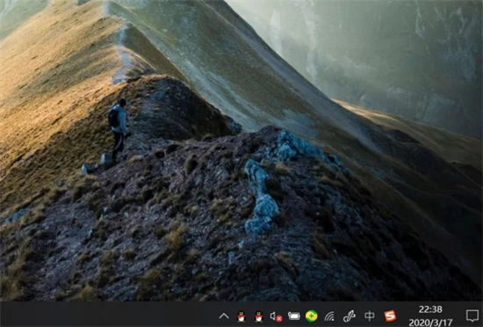Show hidden icons via tray chevron
483x327 pixels.
coord(224,316)
